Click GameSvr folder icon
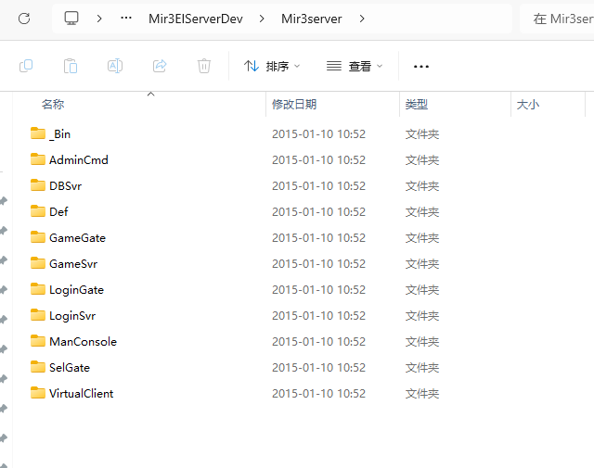 click(x=38, y=263)
